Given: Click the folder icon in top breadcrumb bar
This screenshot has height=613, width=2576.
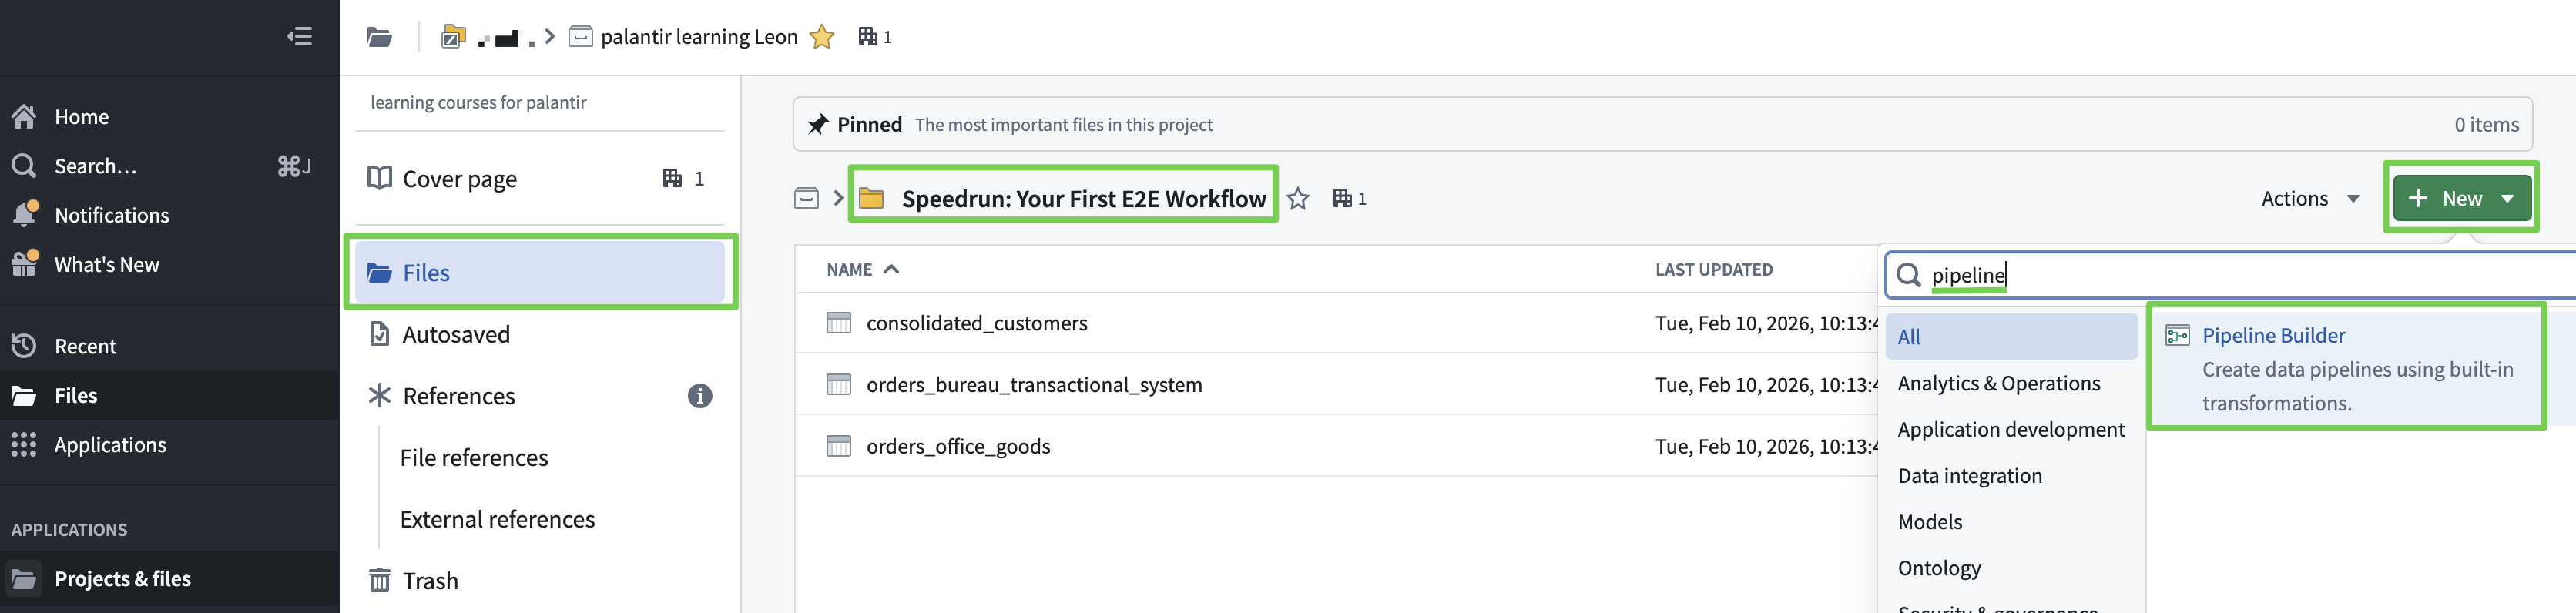Looking at the screenshot, I should (x=379, y=37).
